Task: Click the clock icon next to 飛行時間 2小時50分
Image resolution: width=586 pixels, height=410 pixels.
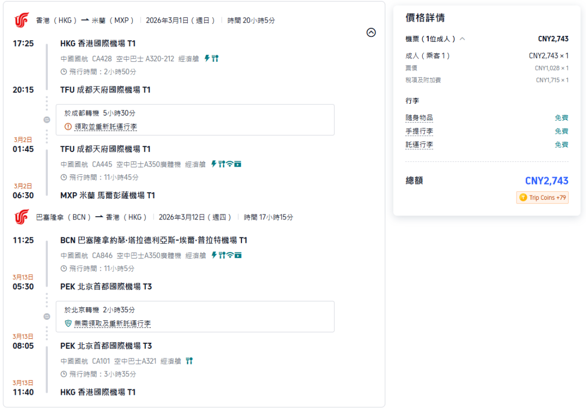Action: (x=65, y=71)
